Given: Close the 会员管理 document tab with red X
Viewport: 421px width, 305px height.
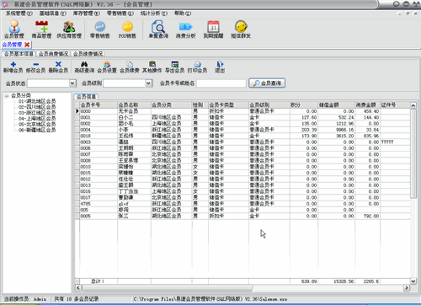Looking at the screenshot, I should (27, 45).
